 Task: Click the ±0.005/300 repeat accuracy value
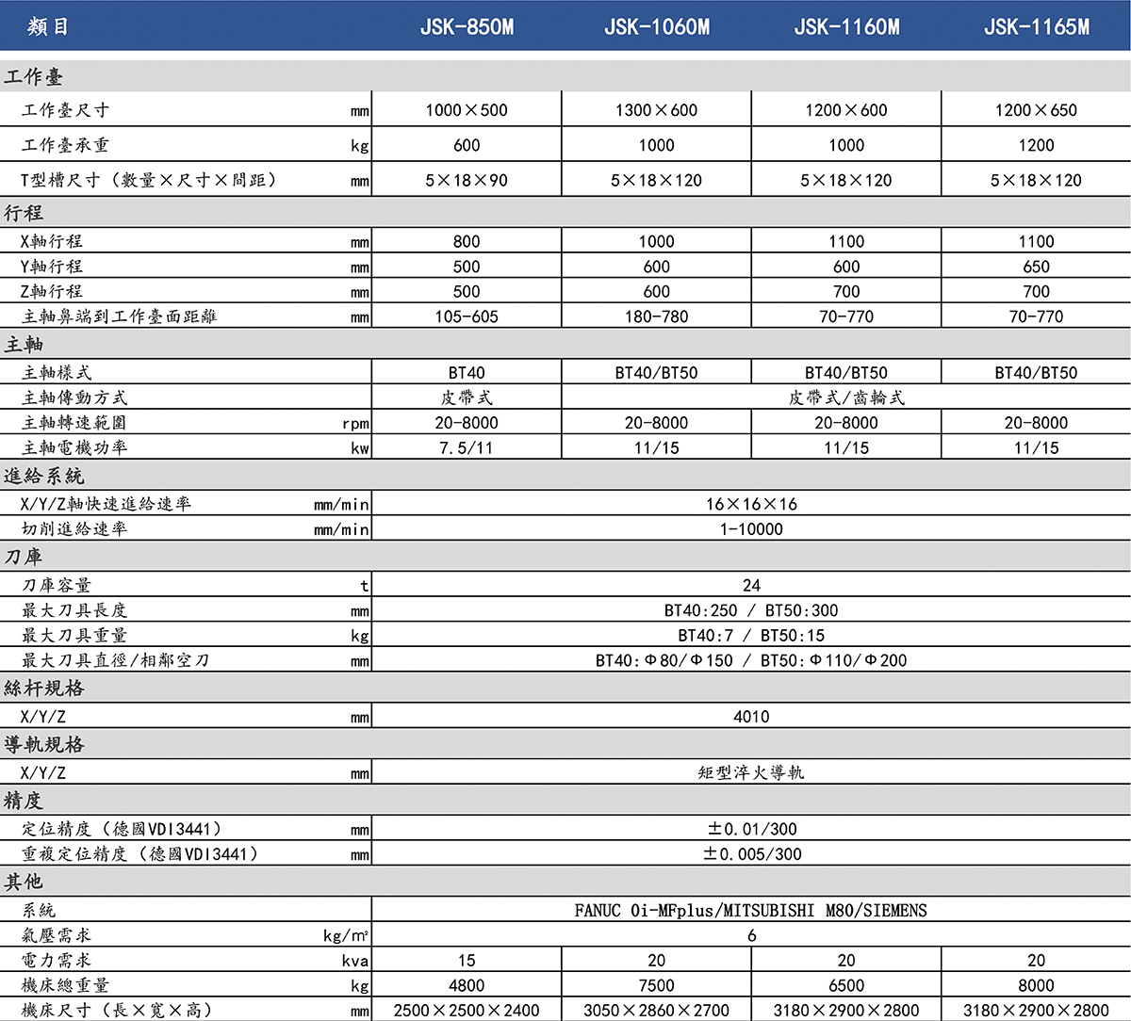[x=751, y=854]
